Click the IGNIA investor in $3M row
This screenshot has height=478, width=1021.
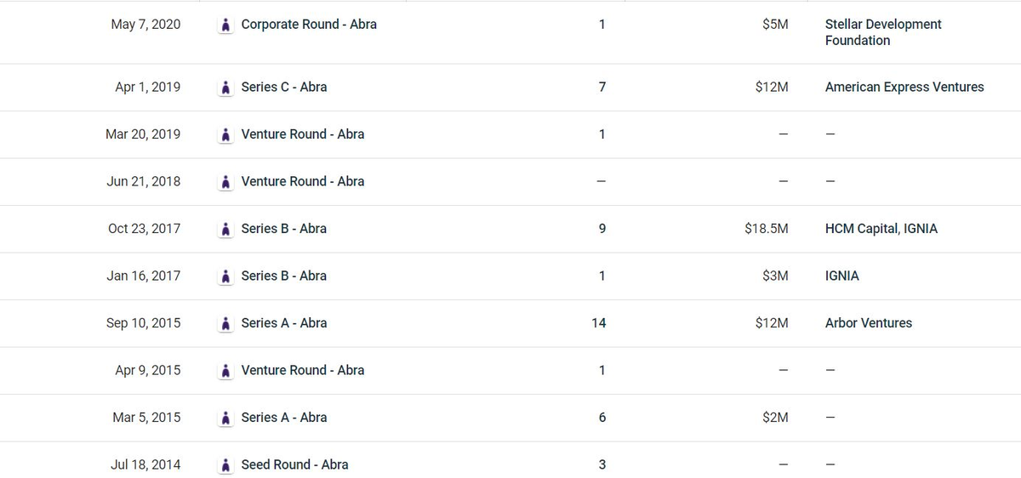click(842, 276)
